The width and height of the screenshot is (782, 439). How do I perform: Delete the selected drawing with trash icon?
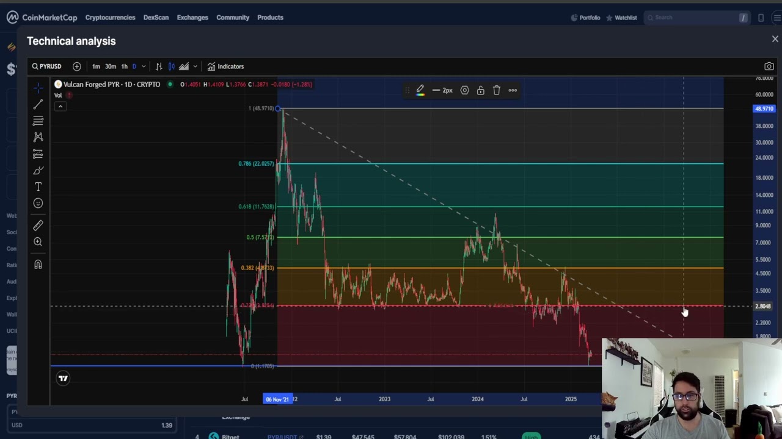point(497,90)
